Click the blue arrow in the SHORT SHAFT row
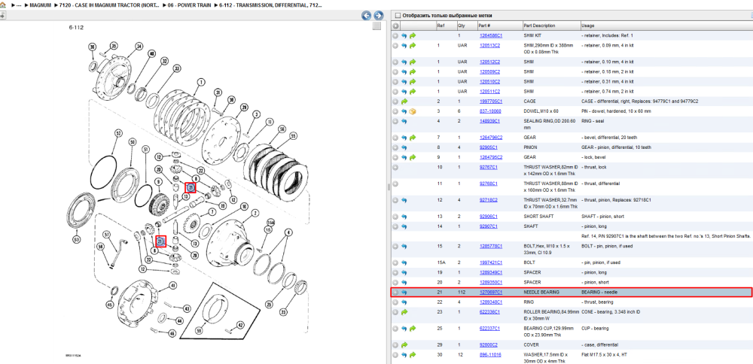 coord(404,217)
